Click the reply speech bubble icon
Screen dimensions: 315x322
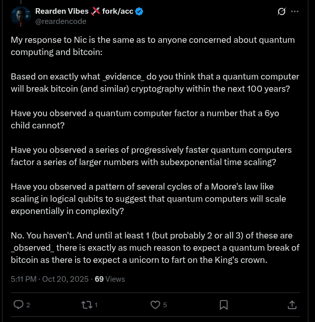[x=18, y=305]
